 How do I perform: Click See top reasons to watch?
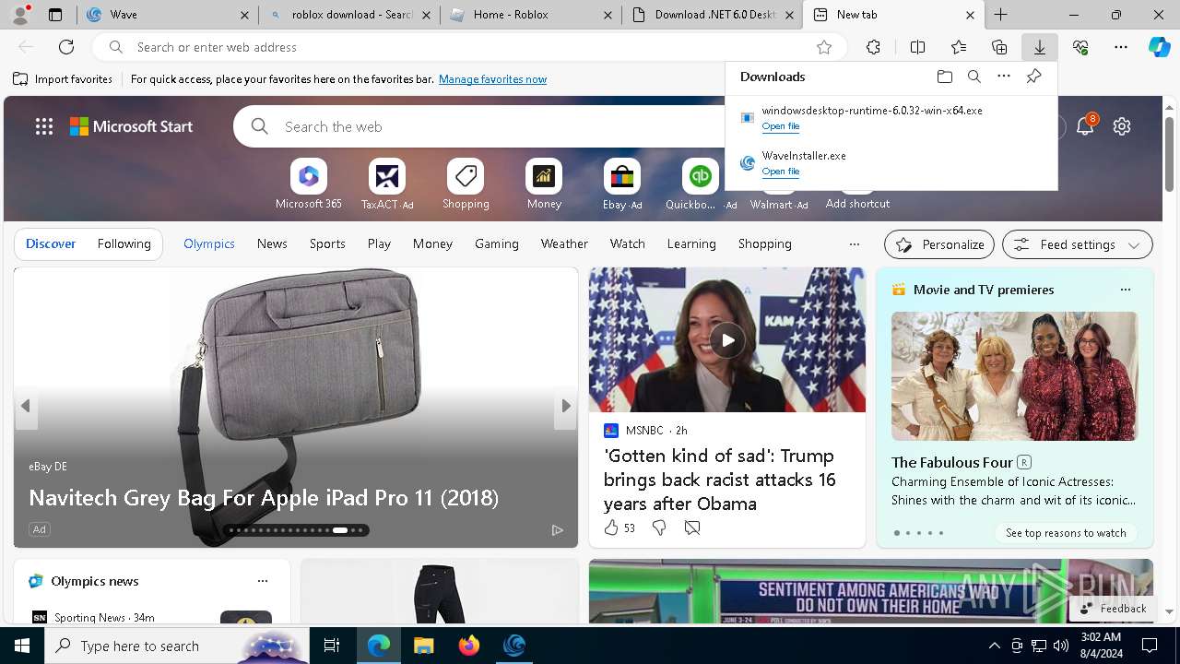[x=1066, y=532]
